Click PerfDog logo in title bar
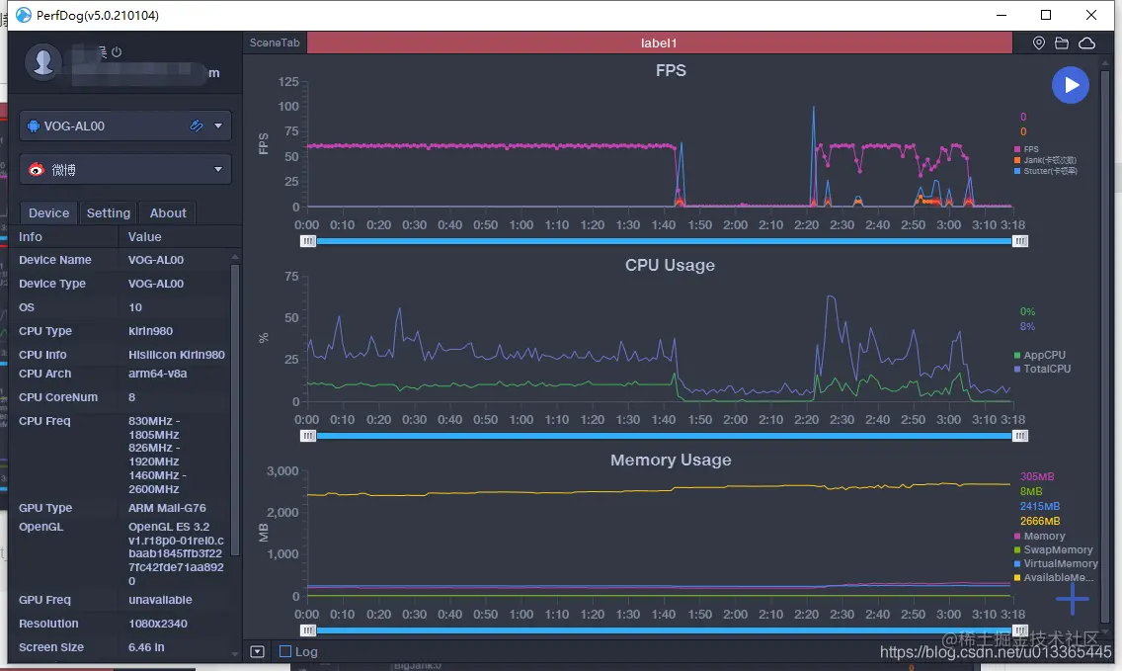 click(x=24, y=15)
